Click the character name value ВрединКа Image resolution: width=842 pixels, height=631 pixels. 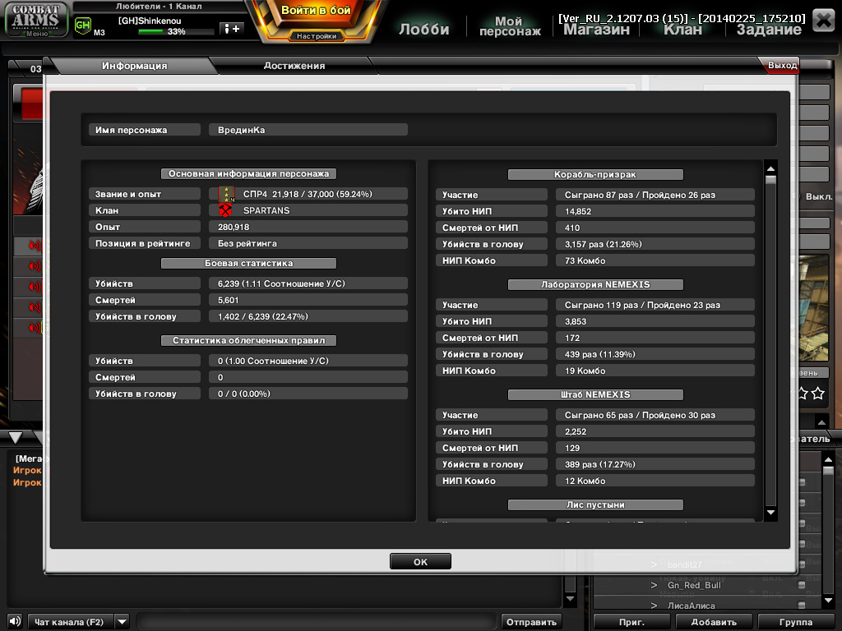point(308,130)
